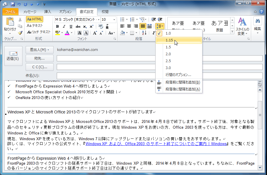Select Aa テキスト plain text format
This screenshot has height=175, width=267.
(x=35, y=26)
